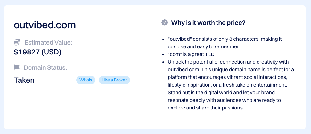Click the Estimated Value label
This screenshot has height=134, width=311.
pyautogui.click(x=48, y=42)
